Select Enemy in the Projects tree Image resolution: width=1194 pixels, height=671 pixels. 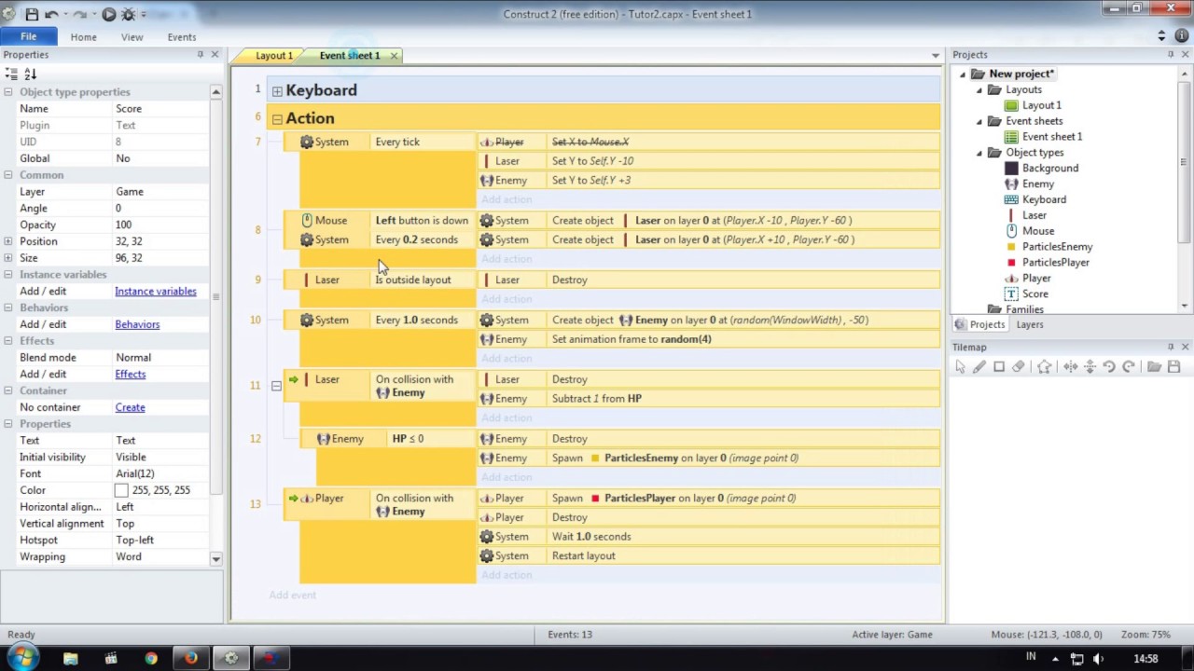click(1038, 185)
